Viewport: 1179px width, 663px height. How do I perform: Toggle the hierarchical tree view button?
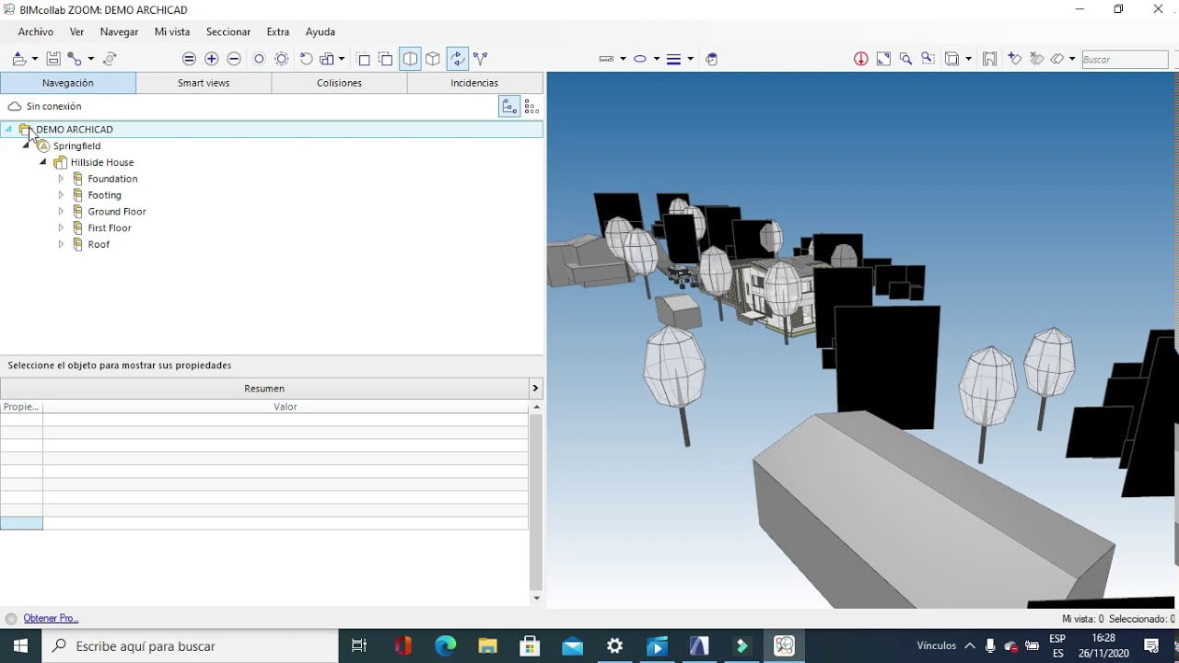pos(509,106)
